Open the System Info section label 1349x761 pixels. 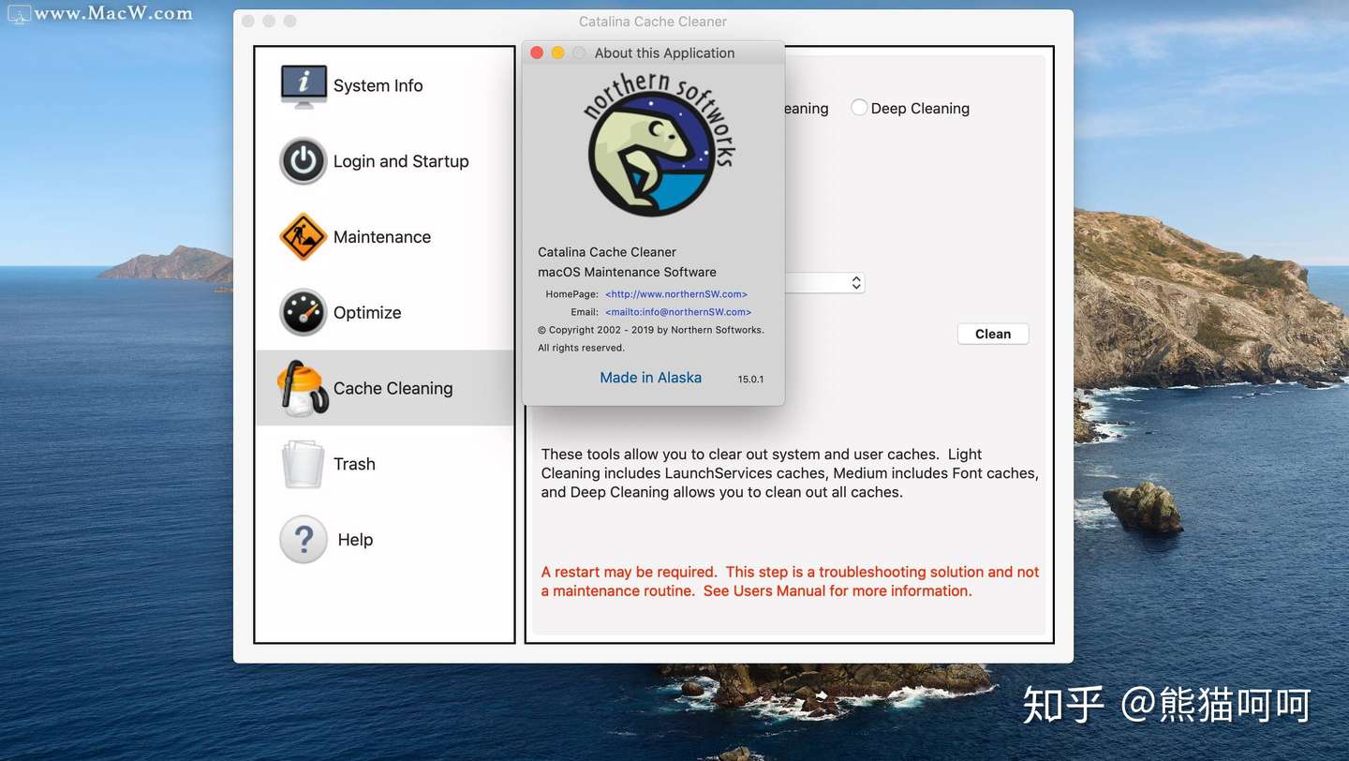pyautogui.click(x=378, y=85)
